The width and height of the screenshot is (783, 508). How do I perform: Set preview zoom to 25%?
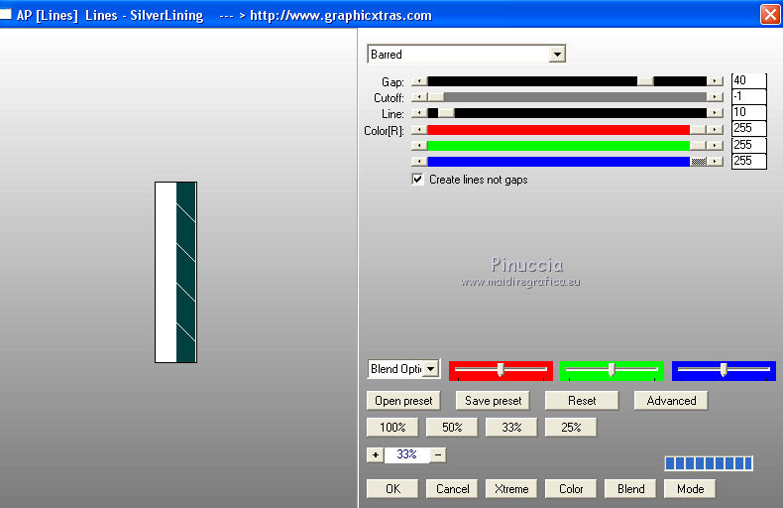click(x=571, y=428)
